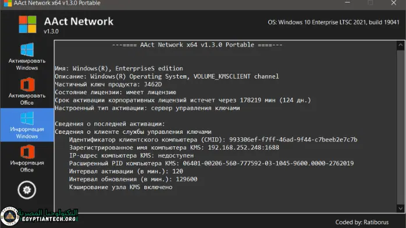Click the EgyptianTech.org watermark logo
Image resolution: width=406 pixels, height=228 pixels.
point(40,216)
